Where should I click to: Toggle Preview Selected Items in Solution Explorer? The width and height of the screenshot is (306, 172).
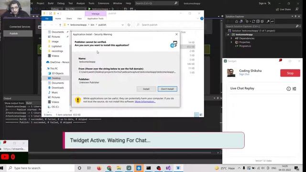coord(273,21)
